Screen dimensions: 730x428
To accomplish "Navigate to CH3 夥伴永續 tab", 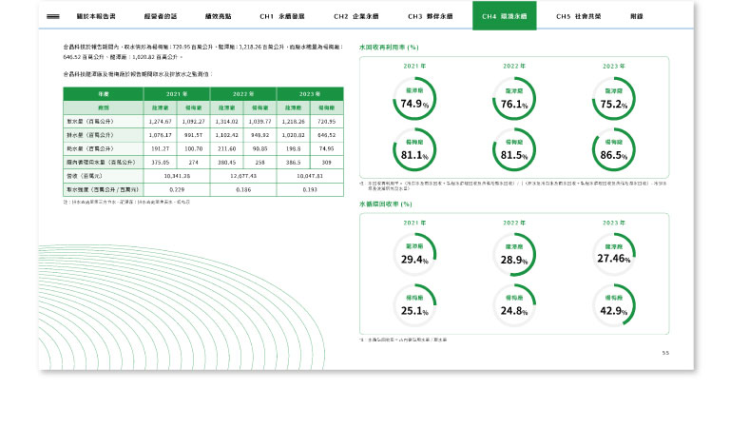I will coord(430,16).
